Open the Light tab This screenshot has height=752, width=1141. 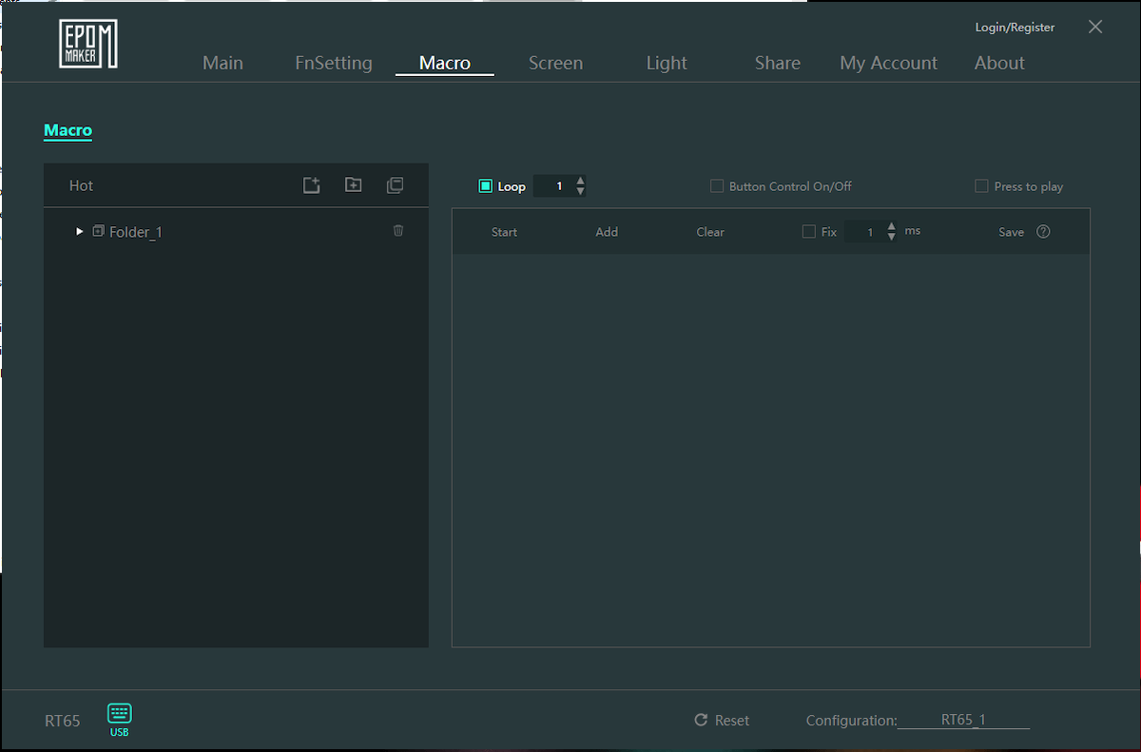(x=666, y=63)
